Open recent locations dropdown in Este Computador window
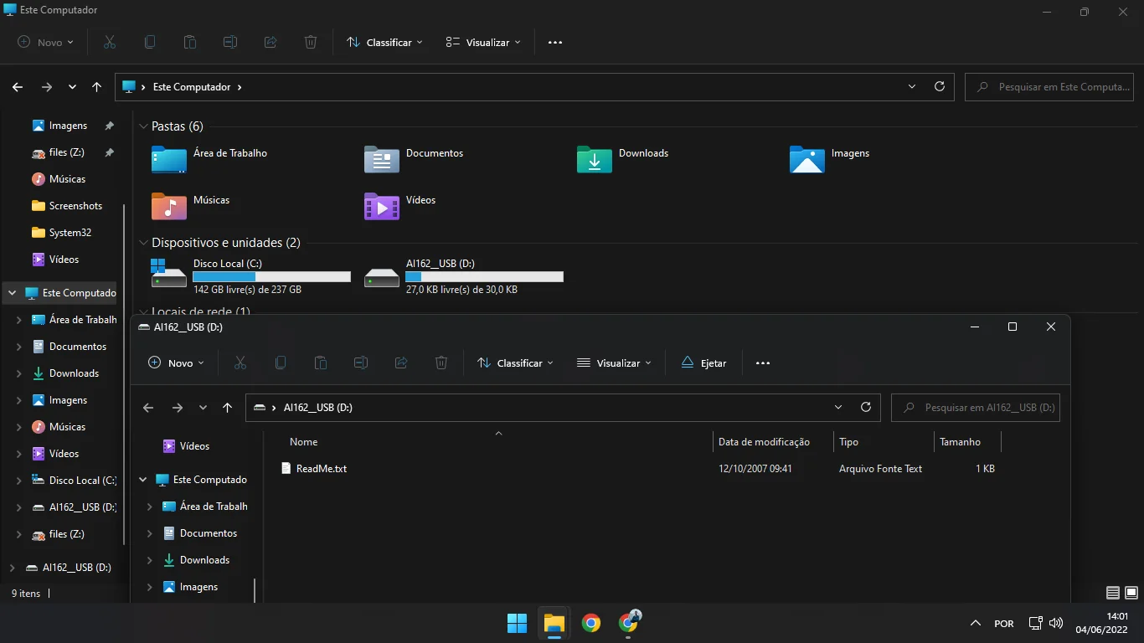Screen dimensions: 1144x643 coord(73,87)
